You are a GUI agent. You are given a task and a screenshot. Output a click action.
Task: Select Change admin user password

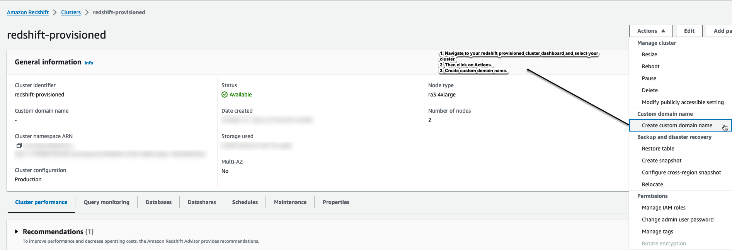[678, 220]
